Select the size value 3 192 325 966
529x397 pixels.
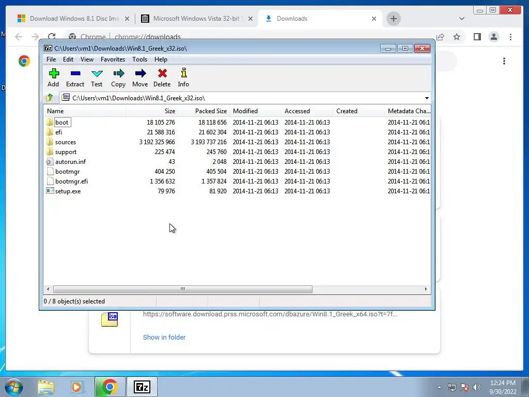157,142
